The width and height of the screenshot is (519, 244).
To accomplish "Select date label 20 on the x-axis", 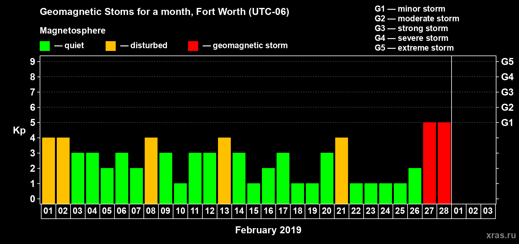I will pyautogui.click(x=327, y=211).
